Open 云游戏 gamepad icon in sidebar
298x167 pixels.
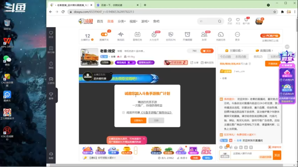[51, 81]
